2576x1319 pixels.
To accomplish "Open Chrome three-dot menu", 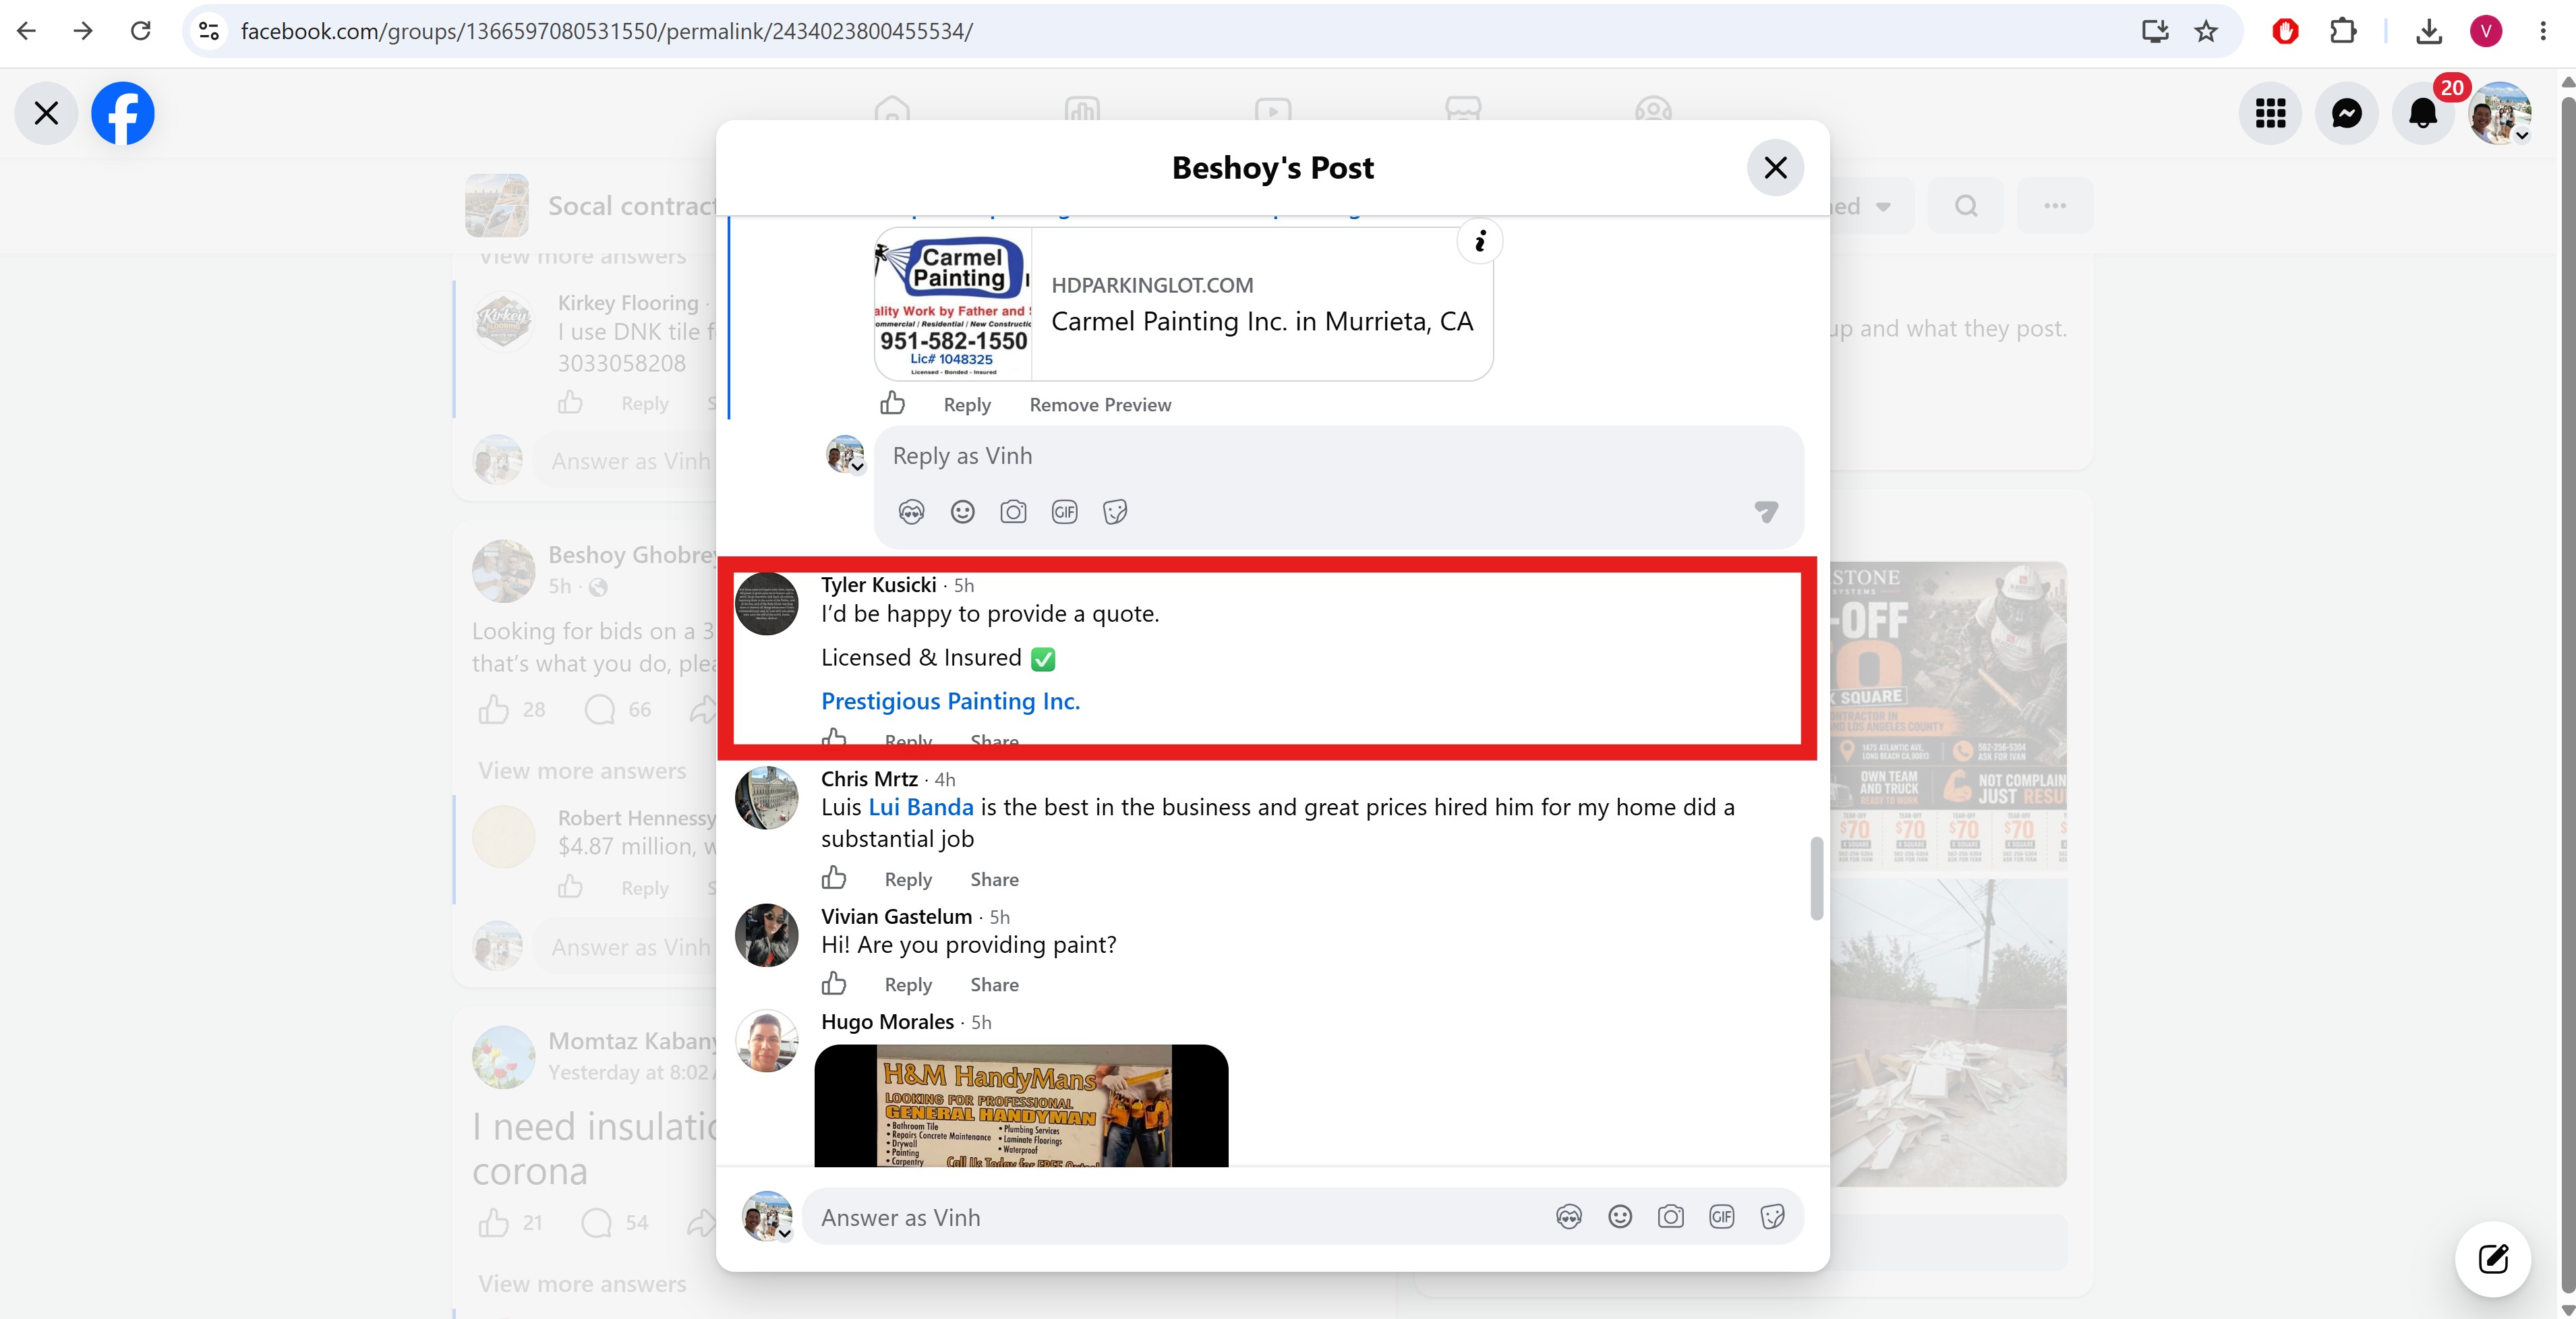I will (x=2543, y=31).
